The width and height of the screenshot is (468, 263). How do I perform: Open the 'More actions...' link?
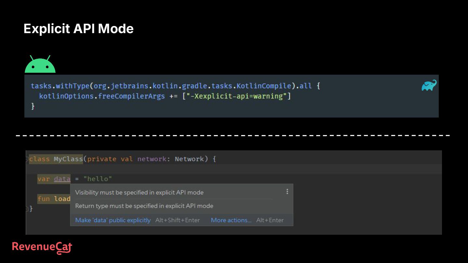(x=231, y=220)
